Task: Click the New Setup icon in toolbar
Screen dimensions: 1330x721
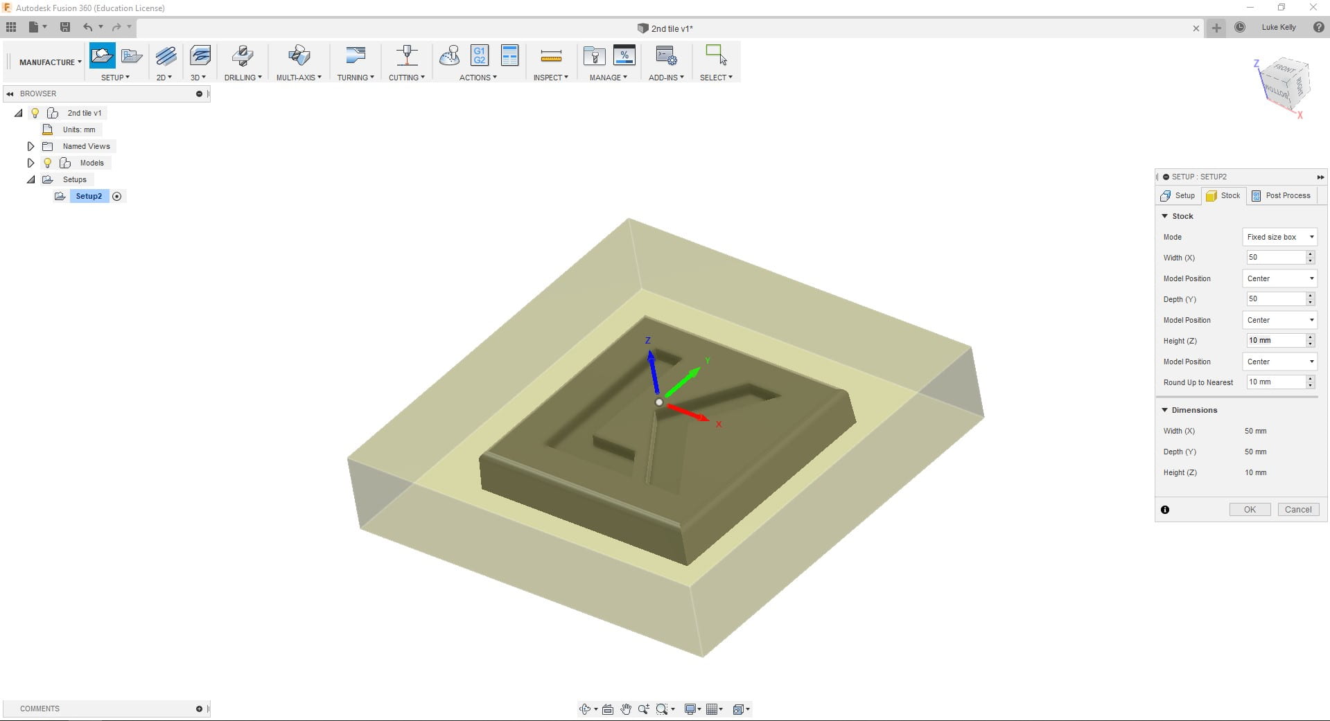Action: 102,55
